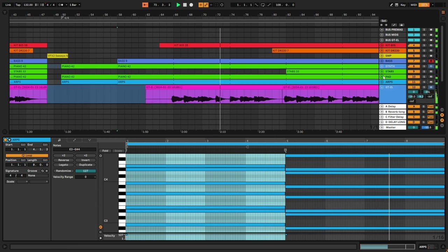Click the hot-swap groove icon
Screen dimensions: 448x252
click(x=43, y=171)
